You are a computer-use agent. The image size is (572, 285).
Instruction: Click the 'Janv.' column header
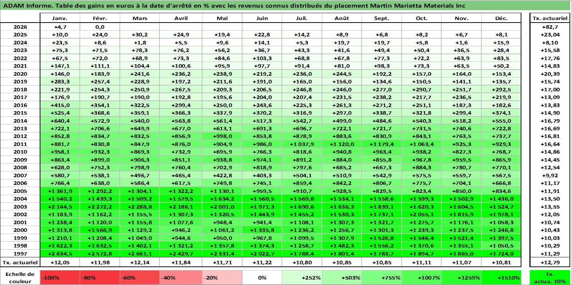(60, 18)
